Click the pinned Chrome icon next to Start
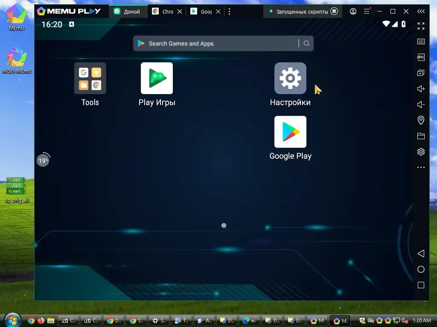 coord(31,321)
